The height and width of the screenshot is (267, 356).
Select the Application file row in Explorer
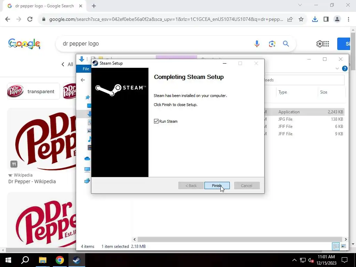pos(304,112)
